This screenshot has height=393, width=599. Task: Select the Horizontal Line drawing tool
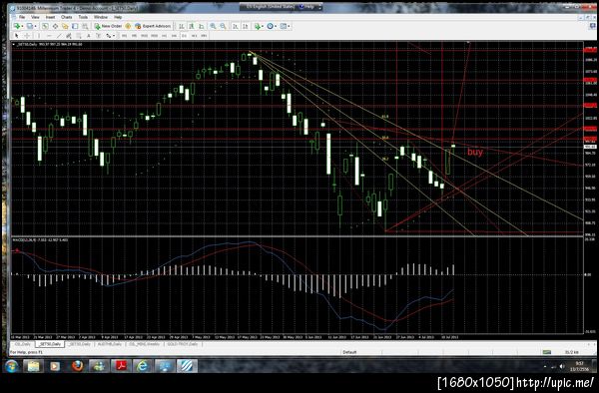[x=49, y=36]
